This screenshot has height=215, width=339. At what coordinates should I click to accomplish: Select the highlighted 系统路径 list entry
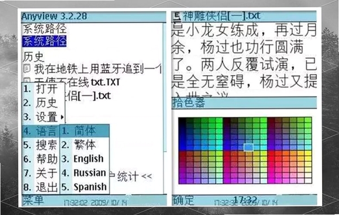coord(44,41)
